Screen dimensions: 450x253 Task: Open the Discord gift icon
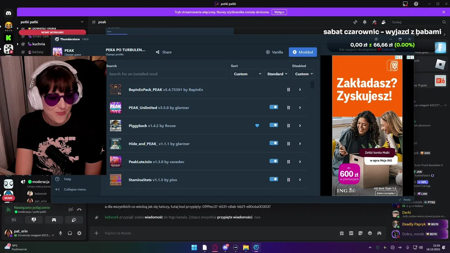point(341,233)
